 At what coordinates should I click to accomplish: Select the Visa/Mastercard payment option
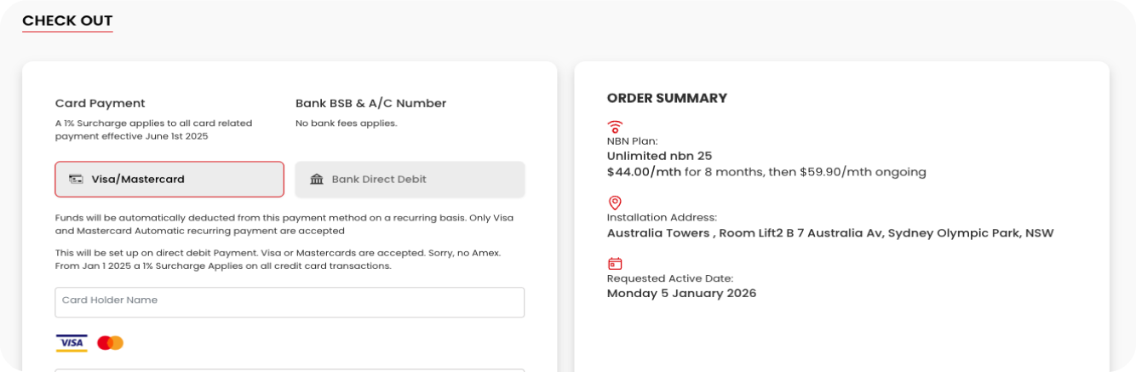click(x=169, y=180)
